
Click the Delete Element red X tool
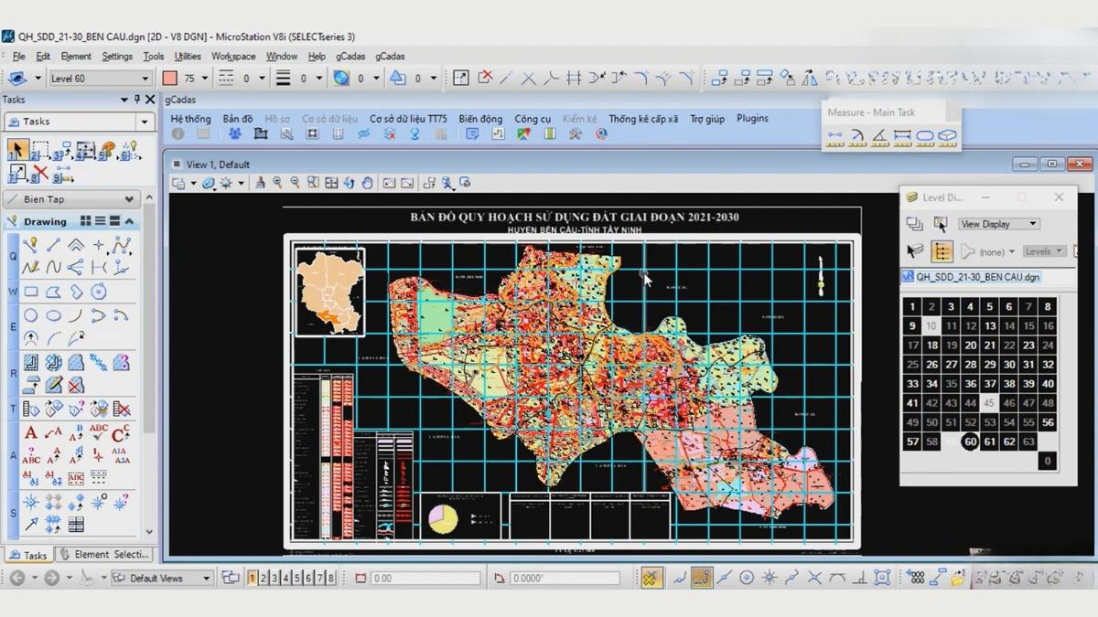pos(40,172)
